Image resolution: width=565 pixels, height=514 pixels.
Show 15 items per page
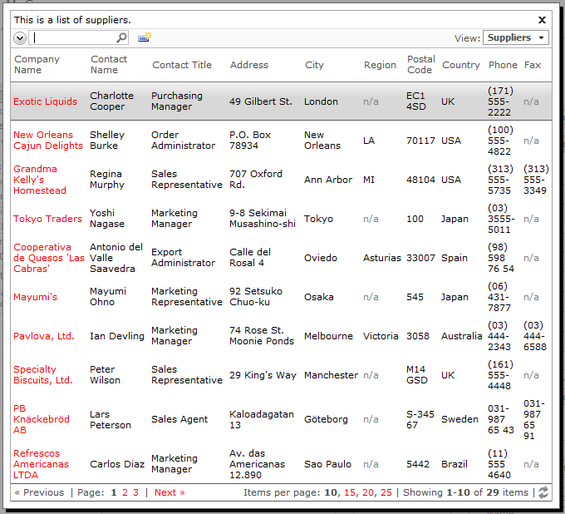349,492
